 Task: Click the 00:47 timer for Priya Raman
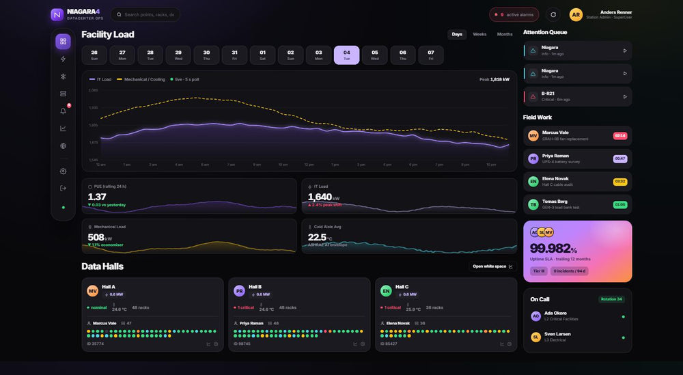pos(620,158)
